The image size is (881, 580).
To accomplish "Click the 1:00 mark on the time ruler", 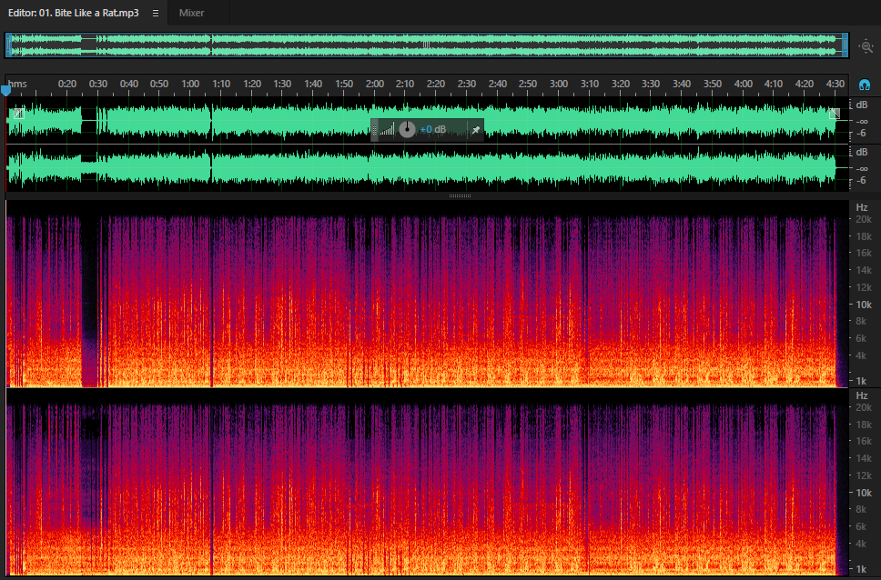I will tap(190, 84).
